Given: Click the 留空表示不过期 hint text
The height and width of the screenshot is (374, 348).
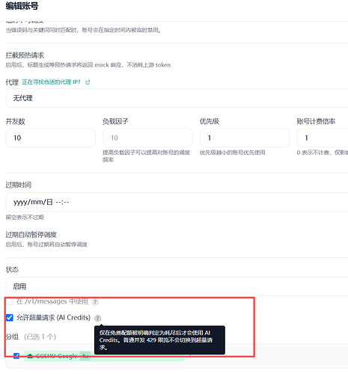Looking at the screenshot, I should pos(25,218).
